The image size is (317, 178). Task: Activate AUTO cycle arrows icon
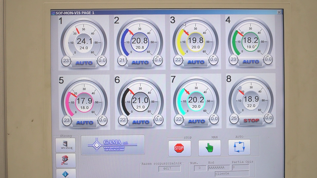click(x=239, y=147)
